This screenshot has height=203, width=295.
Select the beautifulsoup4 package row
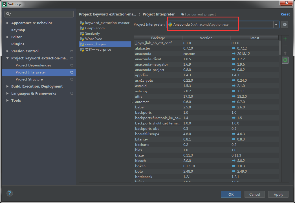coord(206,134)
